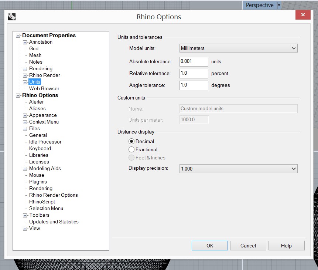Screen dimensions: 318x270
Task: Open the Idle Processor options
Action: pyautogui.click(x=45, y=142)
